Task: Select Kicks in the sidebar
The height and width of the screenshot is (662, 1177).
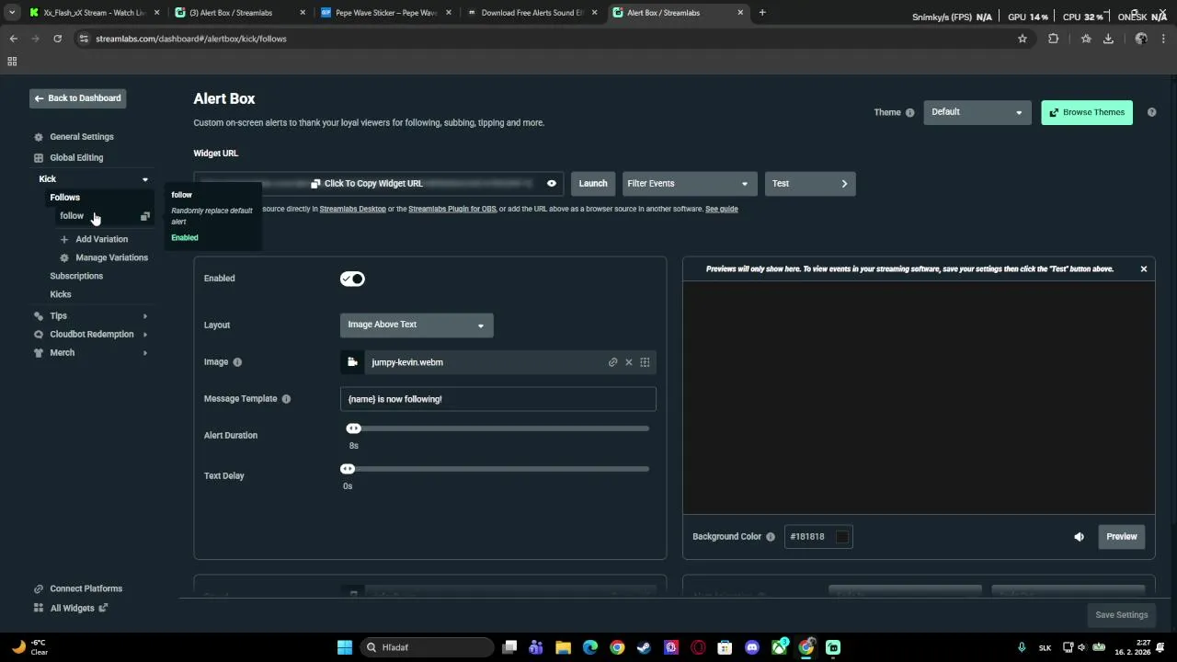Action: [x=61, y=294]
